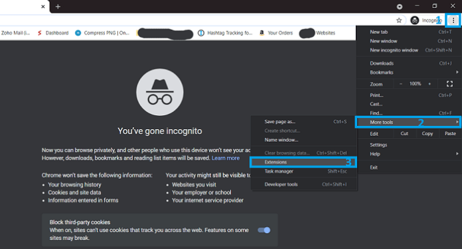Open the Your Orders Amazon bookmark

(x=275, y=33)
